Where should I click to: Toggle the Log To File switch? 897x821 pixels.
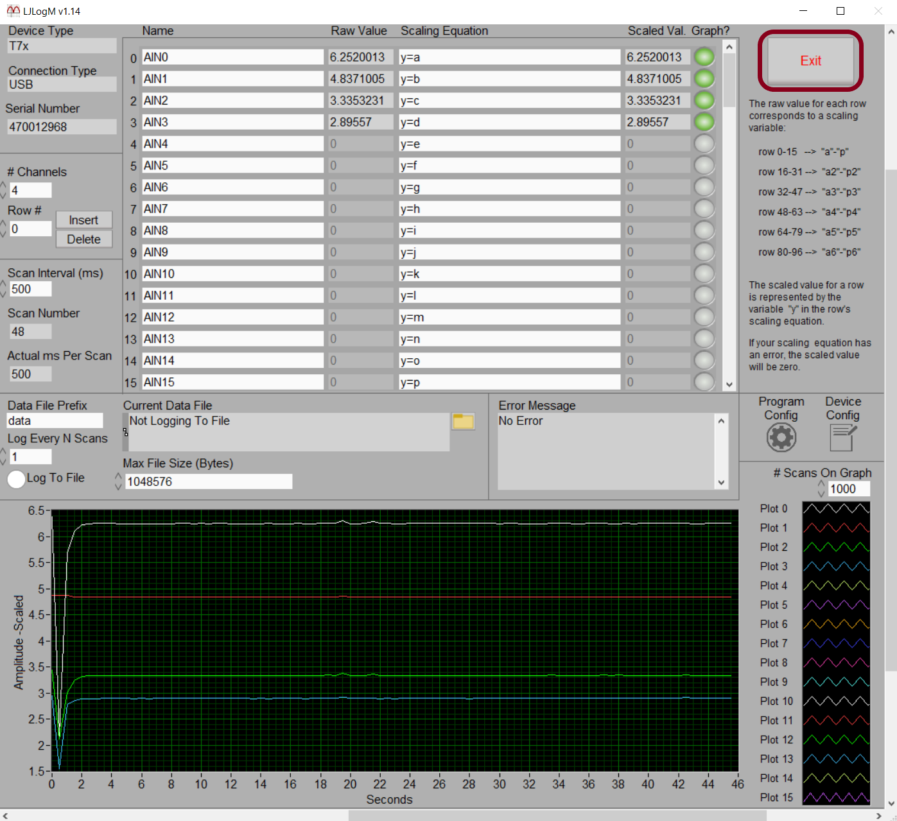pyautogui.click(x=17, y=479)
